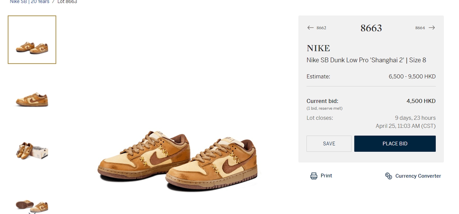The width and height of the screenshot is (459, 214).
Task: Select the third thumbnail with the shoe box
Action: (32, 150)
